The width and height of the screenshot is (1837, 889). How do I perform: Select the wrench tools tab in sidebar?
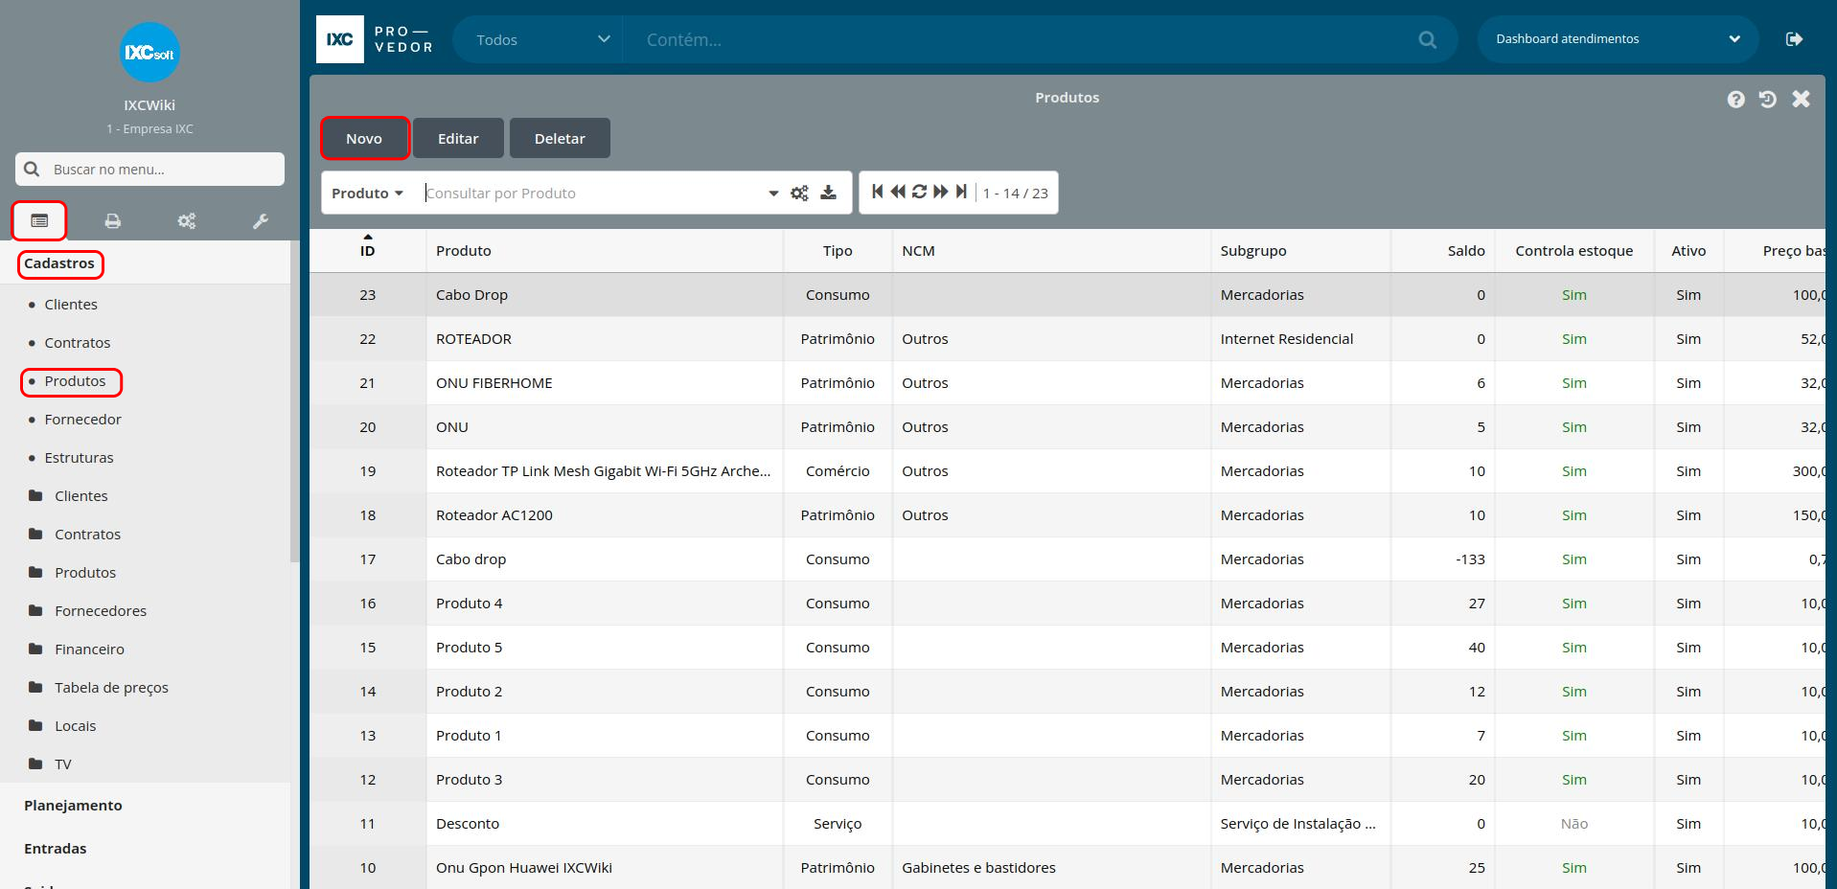(x=261, y=221)
